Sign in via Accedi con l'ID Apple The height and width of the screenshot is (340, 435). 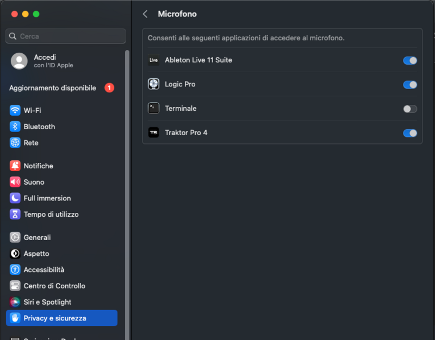pos(43,61)
